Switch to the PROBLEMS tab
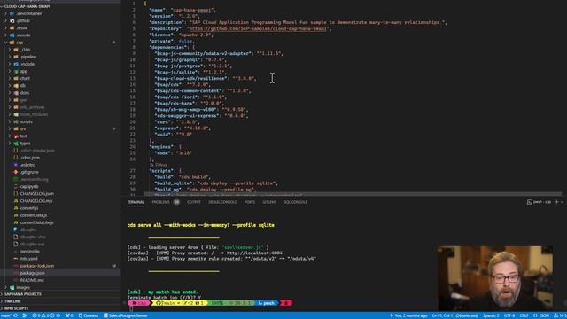Image resolution: width=567 pixels, height=319 pixels. click(161, 202)
